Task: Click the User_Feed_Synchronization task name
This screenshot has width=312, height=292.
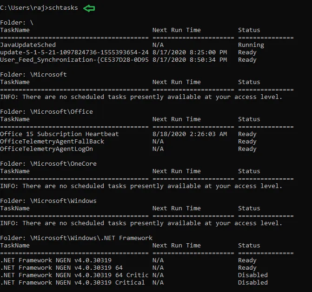Action: [74, 60]
